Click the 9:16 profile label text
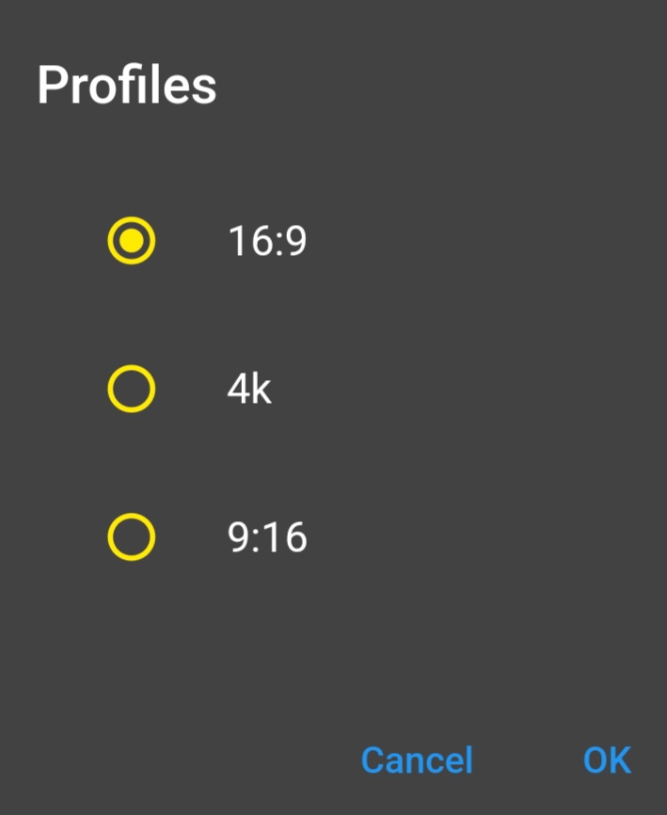 pyautogui.click(x=267, y=538)
